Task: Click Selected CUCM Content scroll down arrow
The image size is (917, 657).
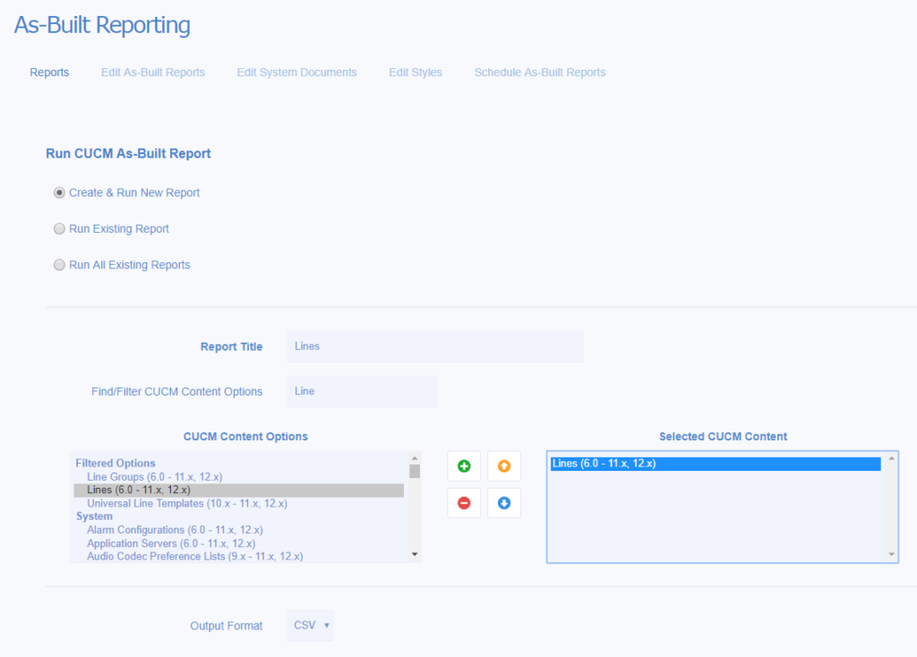Action: click(891, 554)
